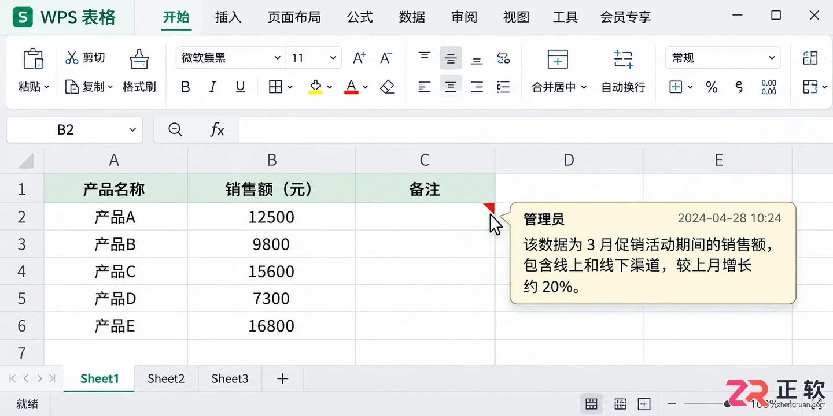Open the Page Layout (页面布局) tab
Screen dimensions: 833x416
click(294, 17)
